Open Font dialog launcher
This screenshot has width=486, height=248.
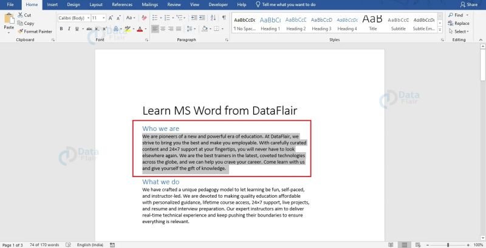(146, 40)
